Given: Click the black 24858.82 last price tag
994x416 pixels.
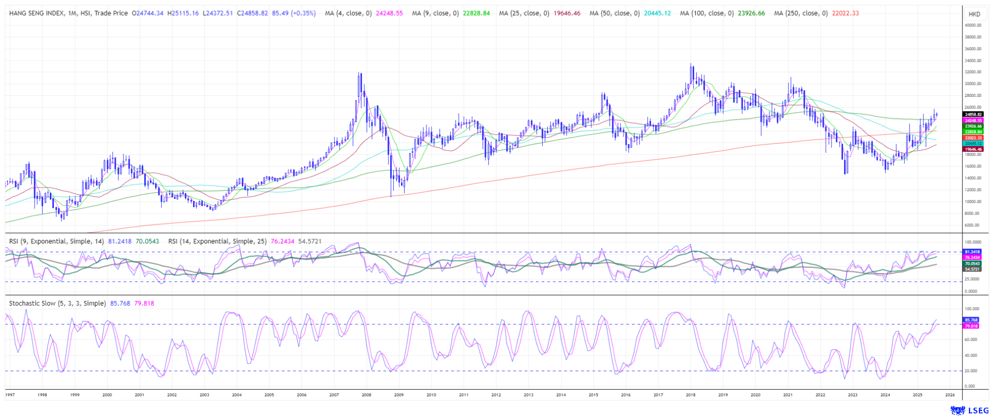Looking at the screenshot, I should point(973,114).
